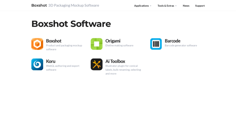Click the 'Illustrator plugin for conical labels' description
Viewport: 236px width, 128px height.
[123, 70]
